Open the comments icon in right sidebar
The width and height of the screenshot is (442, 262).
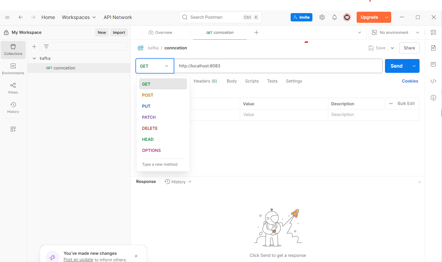coord(433,65)
